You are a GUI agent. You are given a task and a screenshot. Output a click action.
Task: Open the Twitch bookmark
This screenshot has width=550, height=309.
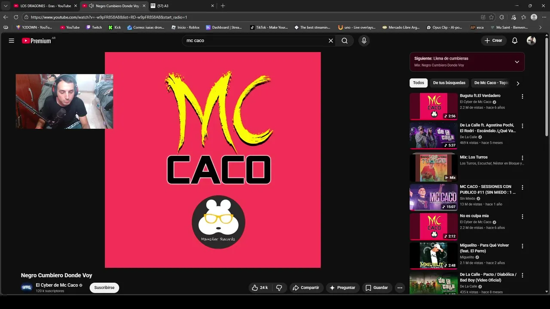94,27
